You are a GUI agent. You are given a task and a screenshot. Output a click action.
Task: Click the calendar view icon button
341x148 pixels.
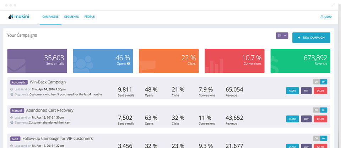click(280, 36)
